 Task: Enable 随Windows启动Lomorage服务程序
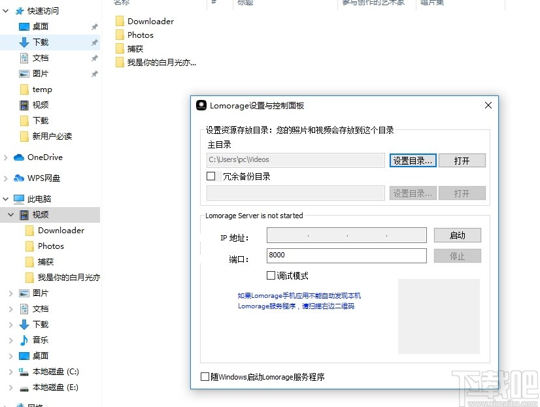205,376
